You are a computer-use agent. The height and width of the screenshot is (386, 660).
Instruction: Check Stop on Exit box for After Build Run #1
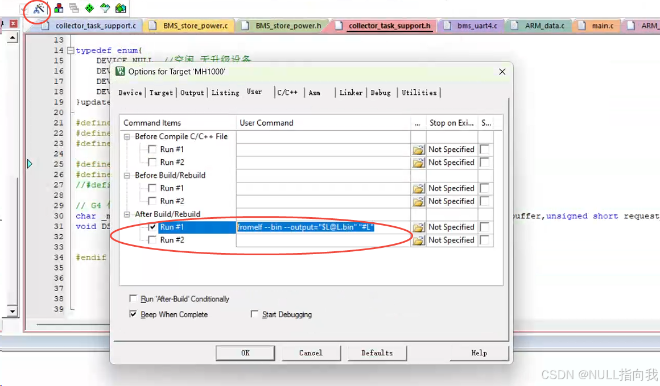pos(485,227)
